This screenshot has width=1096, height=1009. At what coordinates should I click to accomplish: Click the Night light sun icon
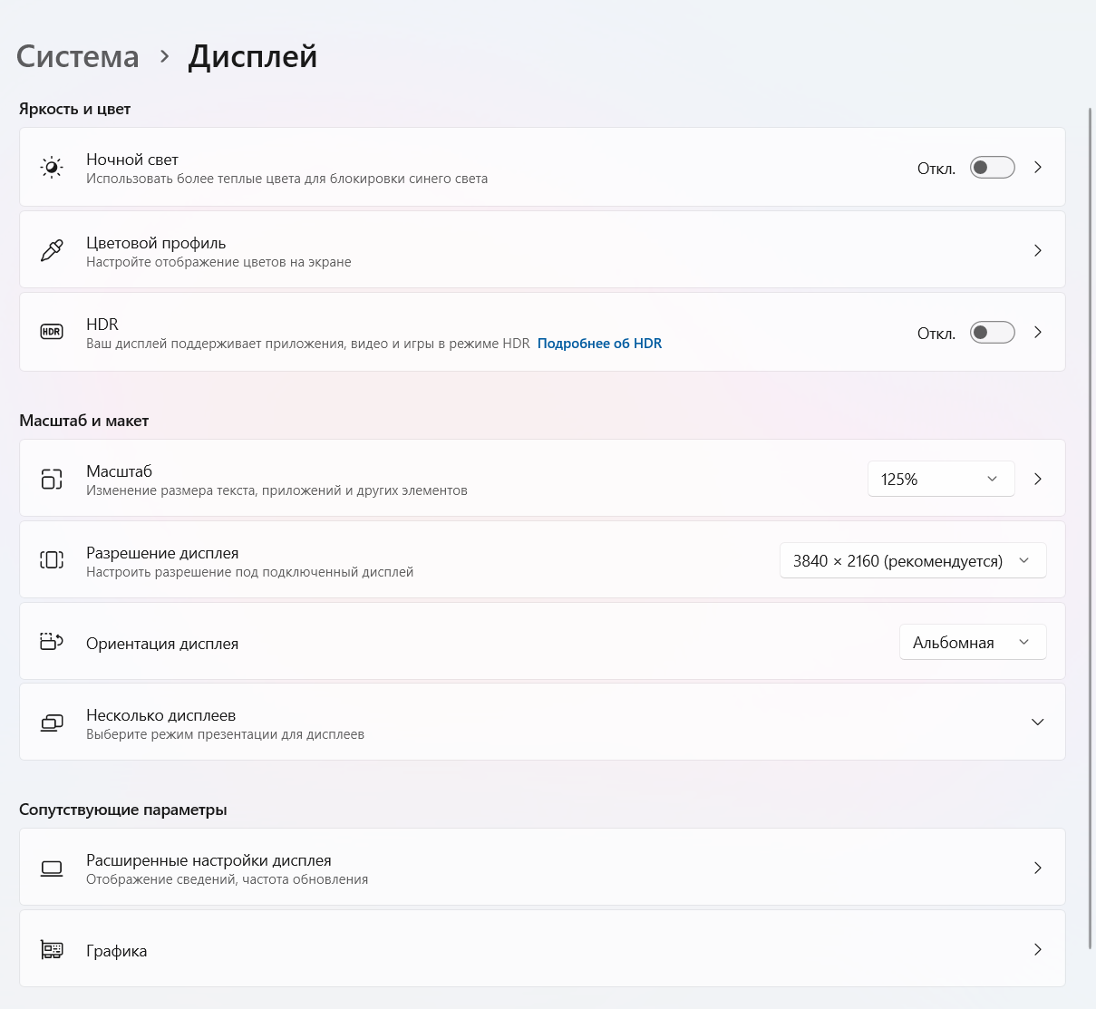[x=53, y=168]
